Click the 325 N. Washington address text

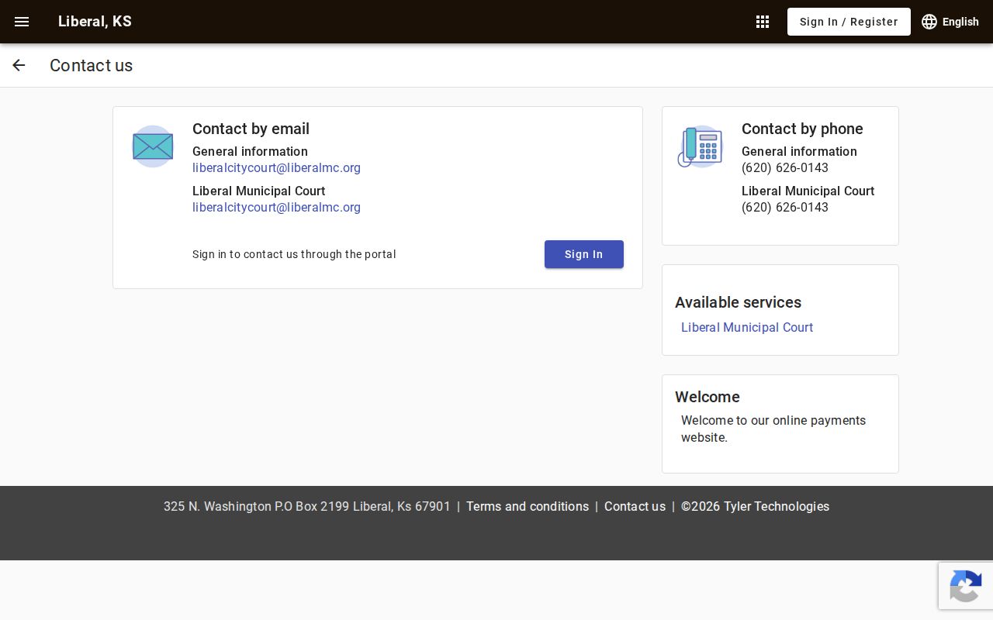[x=307, y=507]
